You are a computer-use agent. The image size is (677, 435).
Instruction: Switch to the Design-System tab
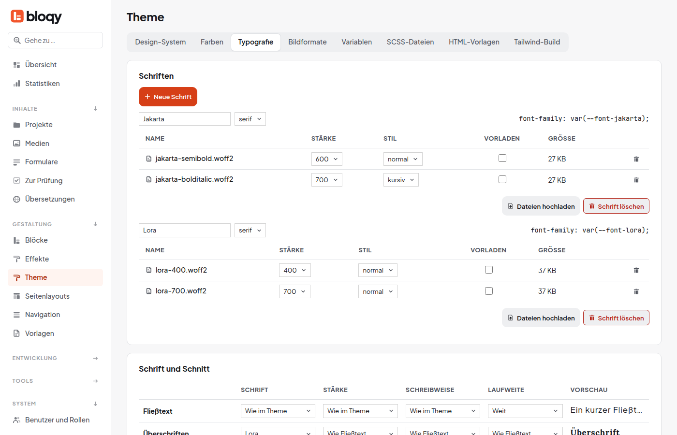coord(161,42)
